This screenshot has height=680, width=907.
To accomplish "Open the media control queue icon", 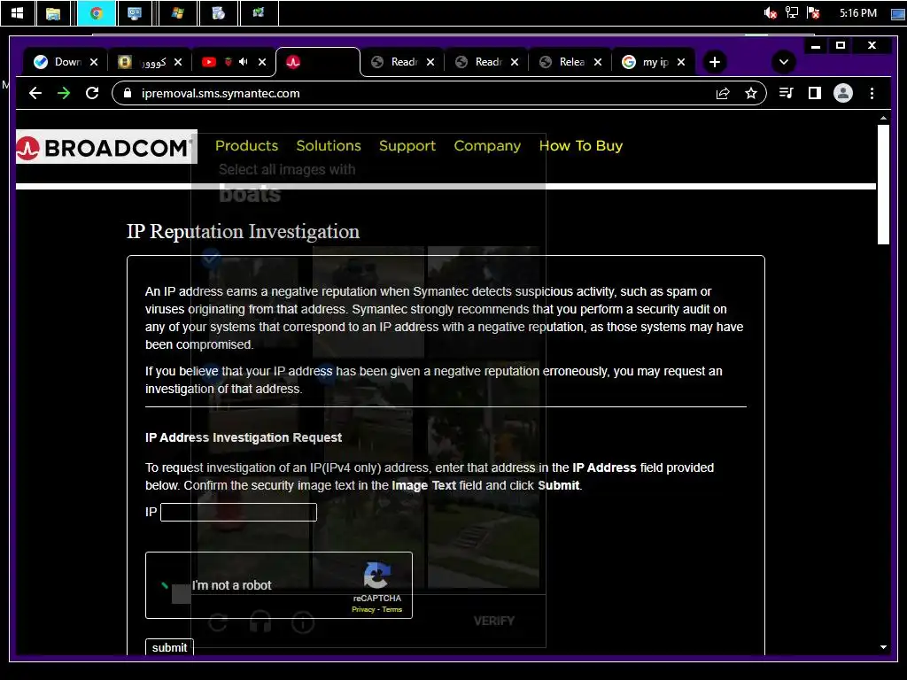I will pos(786,93).
